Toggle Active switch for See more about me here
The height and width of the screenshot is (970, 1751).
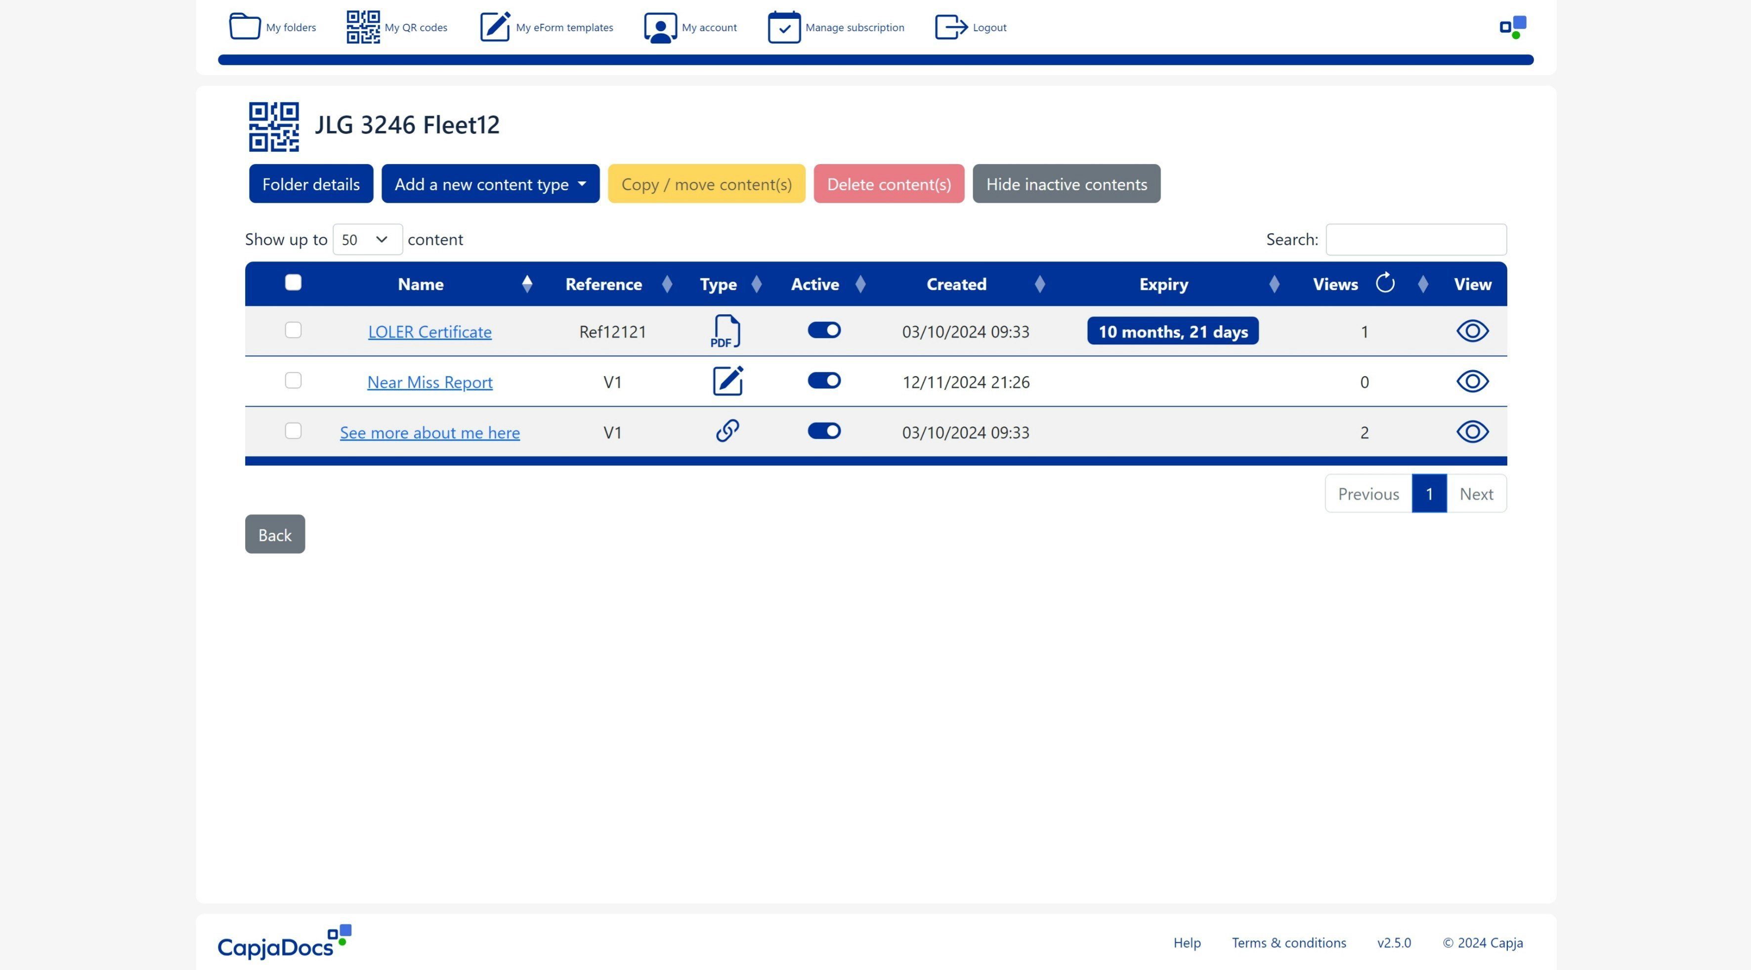(824, 431)
